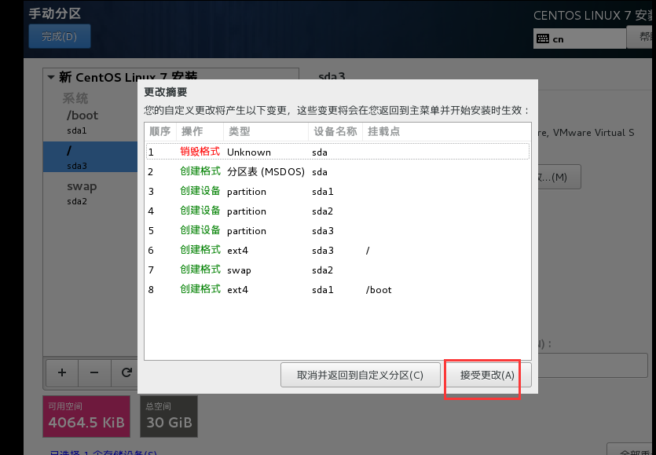The height and width of the screenshot is (455, 656).
Task: Click the 手动分区 page title
Action: [x=55, y=13]
